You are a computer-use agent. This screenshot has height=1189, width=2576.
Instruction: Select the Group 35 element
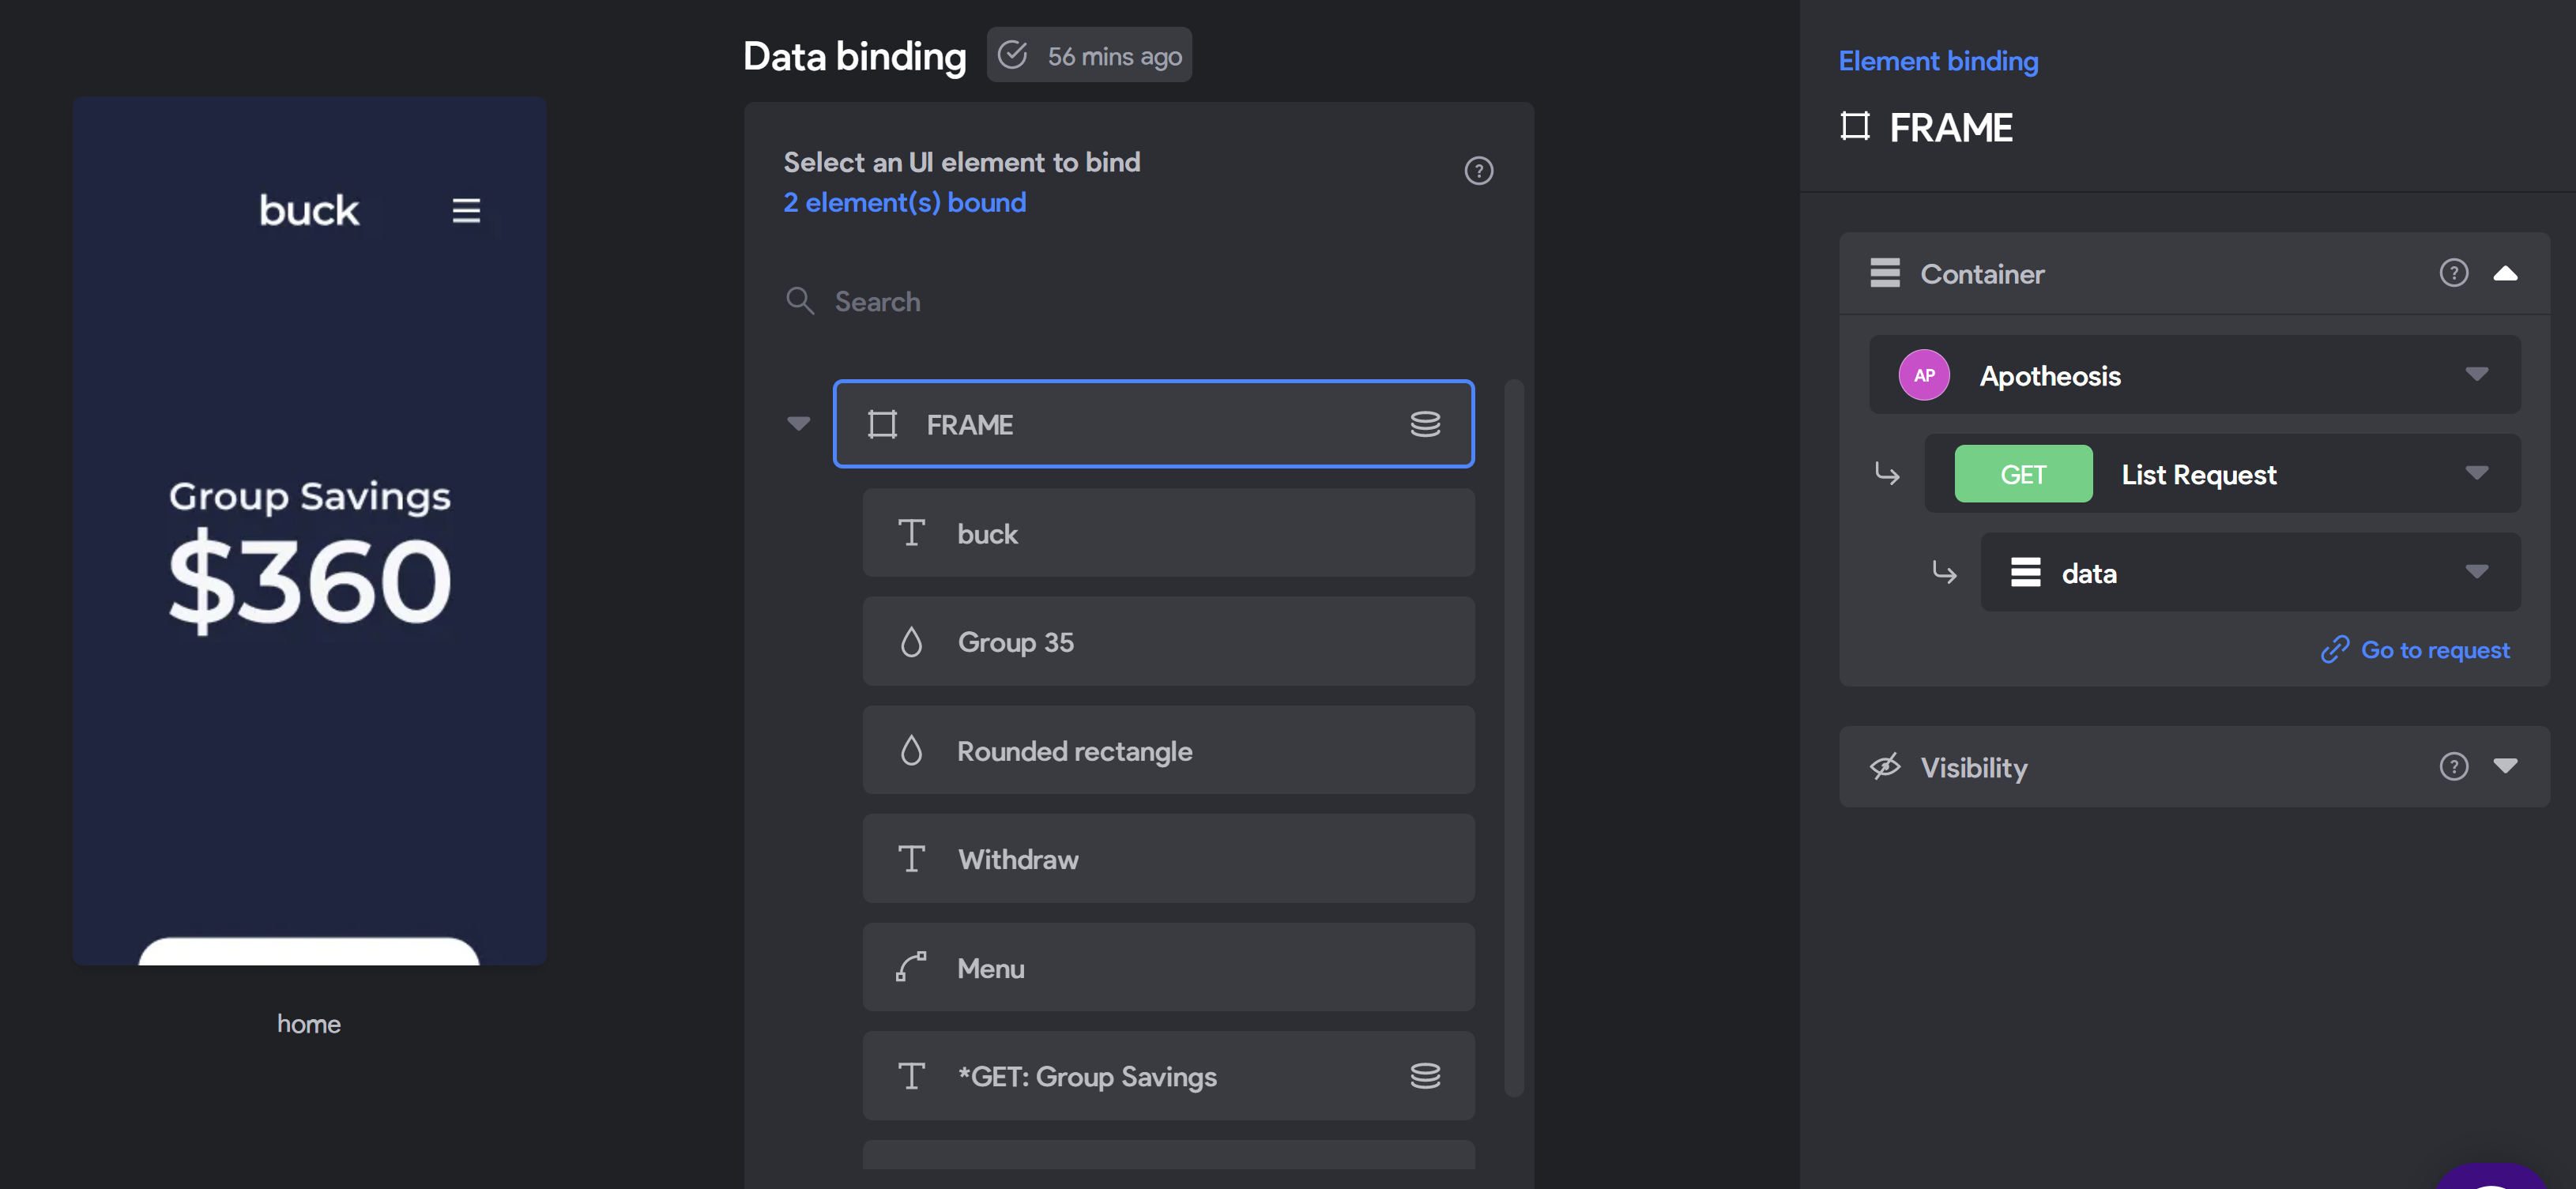point(1168,641)
